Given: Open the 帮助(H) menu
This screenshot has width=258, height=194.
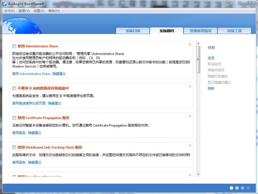Looking at the screenshot, I should click(x=54, y=11).
